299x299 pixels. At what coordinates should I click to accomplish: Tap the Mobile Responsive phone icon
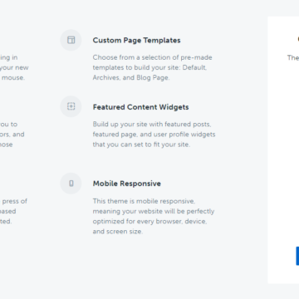71,184
